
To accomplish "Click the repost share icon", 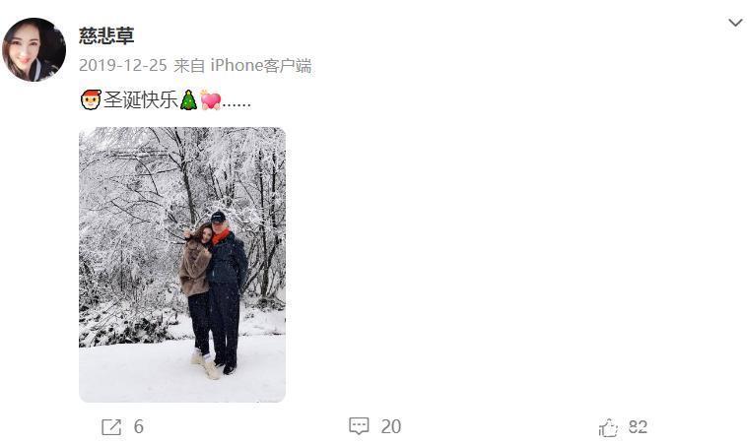I will (x=111, y=427).
